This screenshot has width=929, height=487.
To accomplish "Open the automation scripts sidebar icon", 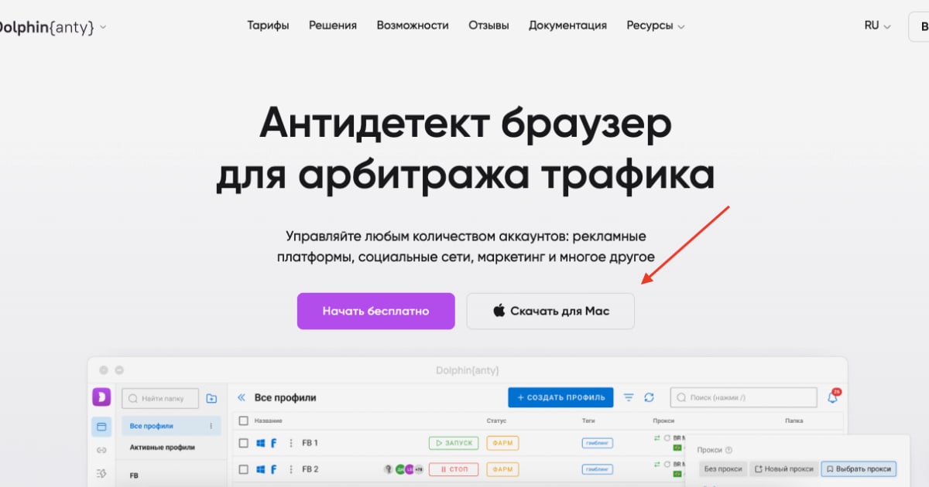I will (x=101, y=473).
